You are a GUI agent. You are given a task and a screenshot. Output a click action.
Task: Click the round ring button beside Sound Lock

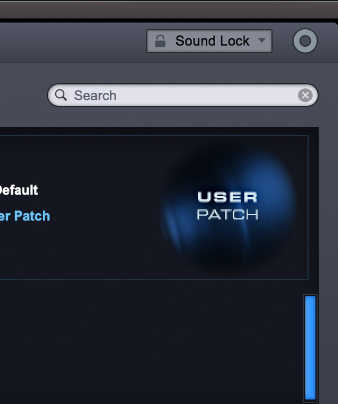305,41
